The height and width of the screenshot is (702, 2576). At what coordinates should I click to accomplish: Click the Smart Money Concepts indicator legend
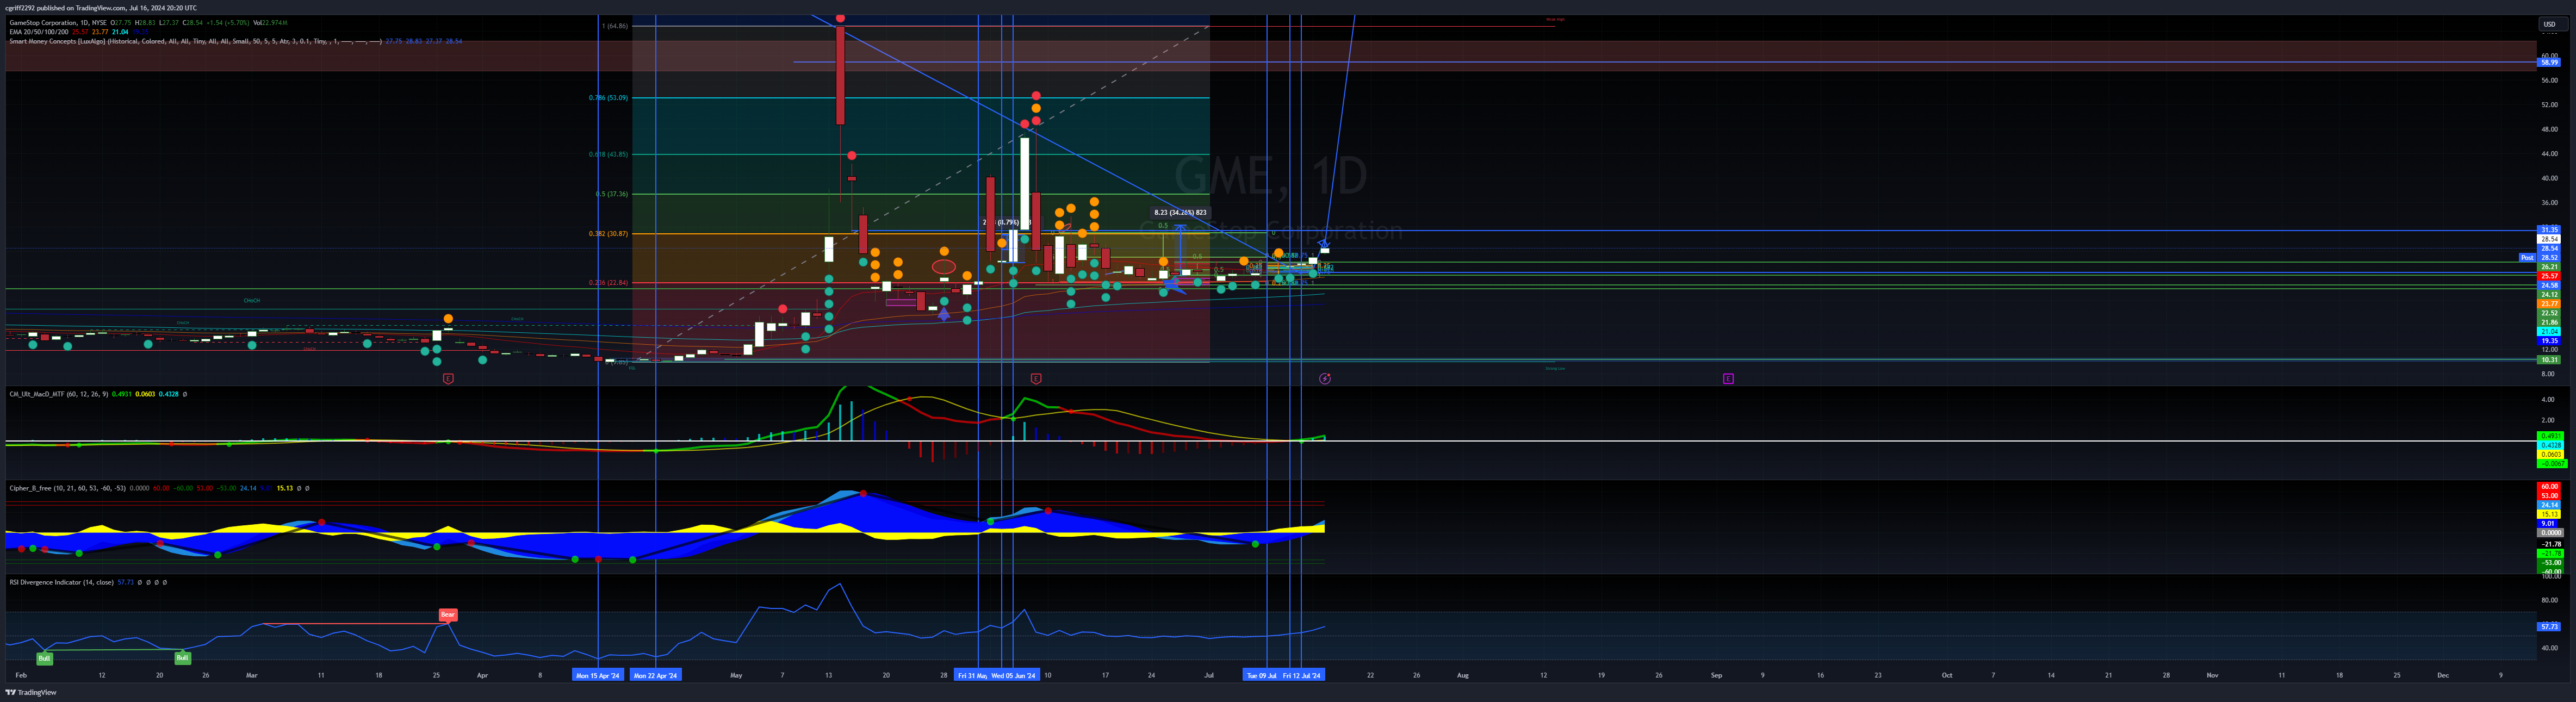point(235,41)
